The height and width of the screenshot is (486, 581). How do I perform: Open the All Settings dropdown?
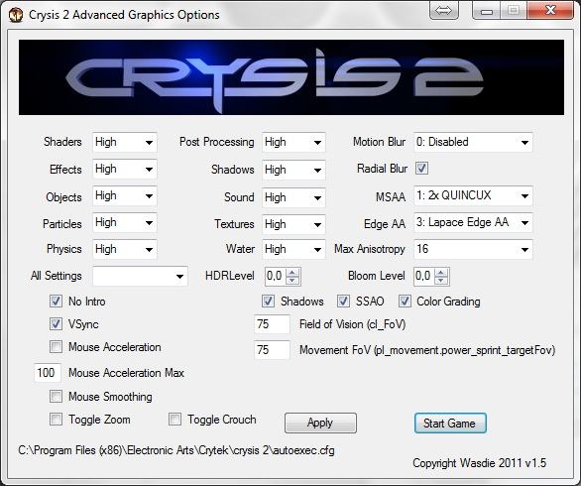click(x=140, y=276)
